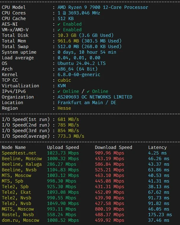The width and height of the screenshot is (180, 225).
Task: Click the AS209693 OC NETWORKS LIMITED organization
Action: point(95,97)
